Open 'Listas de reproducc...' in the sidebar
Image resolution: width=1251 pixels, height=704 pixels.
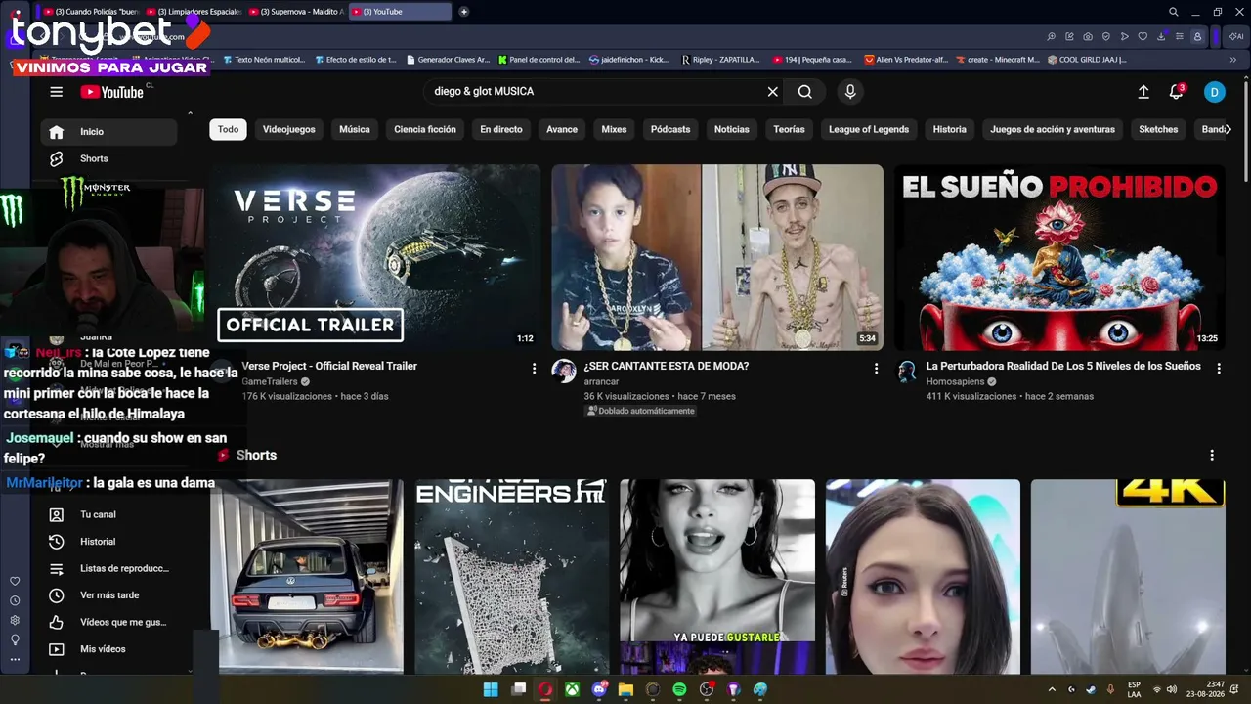point(109,568)
